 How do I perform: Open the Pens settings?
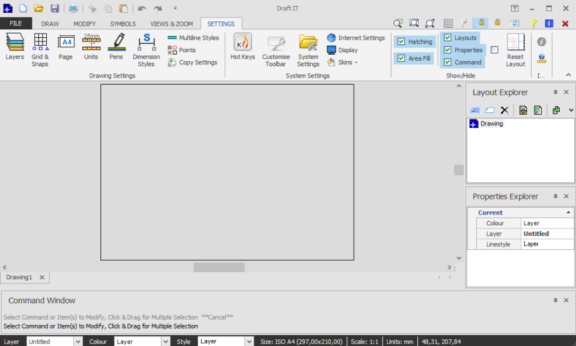click(x=117, y=47)
